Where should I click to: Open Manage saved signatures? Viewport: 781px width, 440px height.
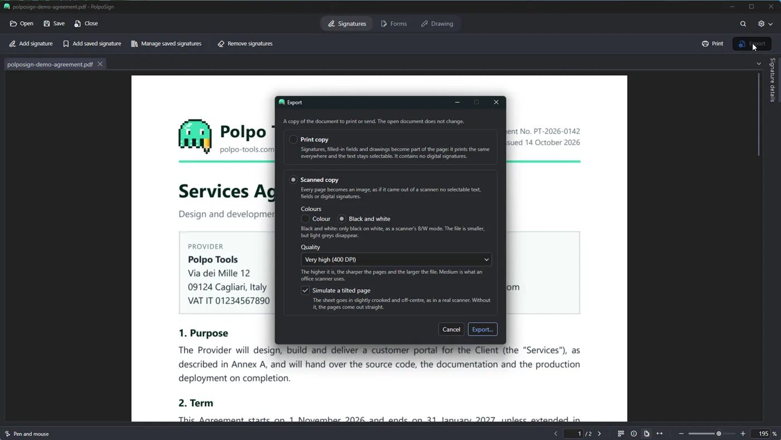coord(166,44)
